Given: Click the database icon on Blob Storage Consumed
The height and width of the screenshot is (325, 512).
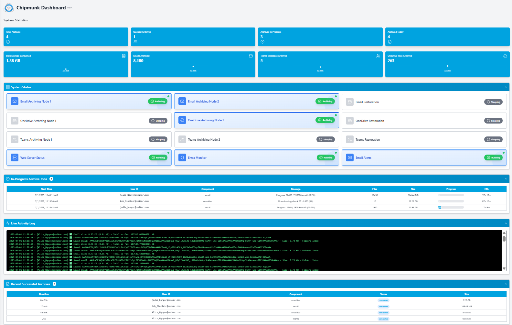Looking at the screenshot, I should coord(124,56).
